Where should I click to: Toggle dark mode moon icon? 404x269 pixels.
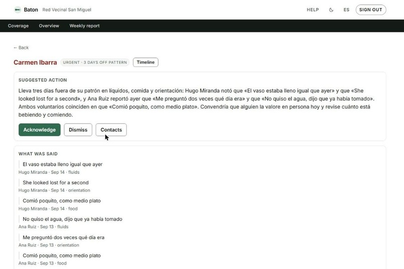point(331,10)
